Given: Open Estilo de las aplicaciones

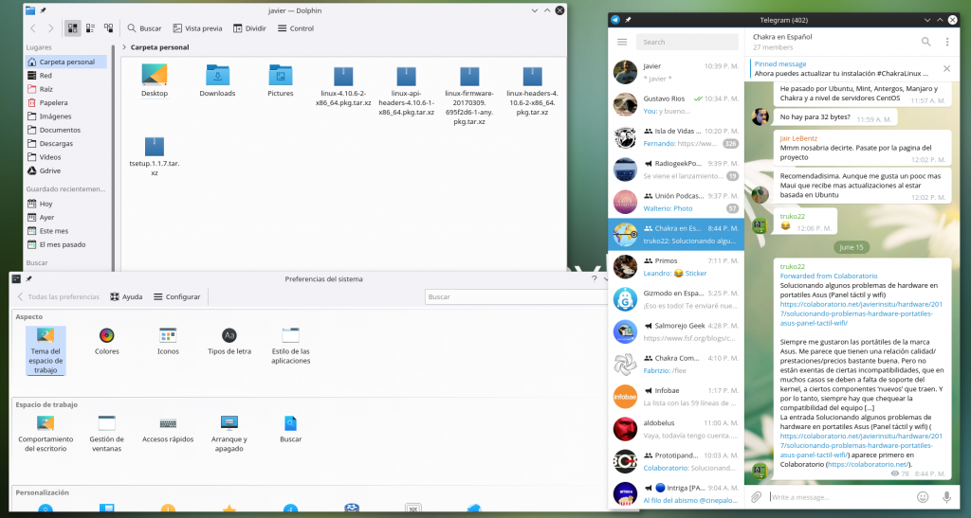Looking at the screenshot, I should pos(290,347).
